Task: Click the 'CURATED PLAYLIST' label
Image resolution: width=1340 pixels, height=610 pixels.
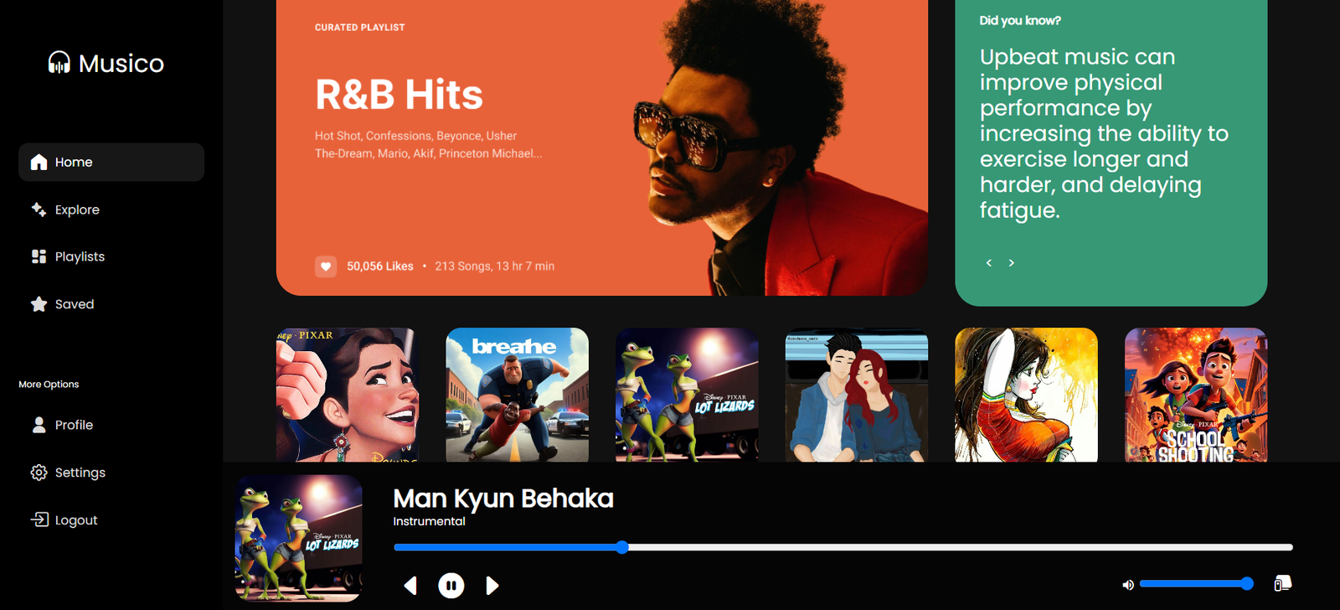Action: click(x=360, y=28)
